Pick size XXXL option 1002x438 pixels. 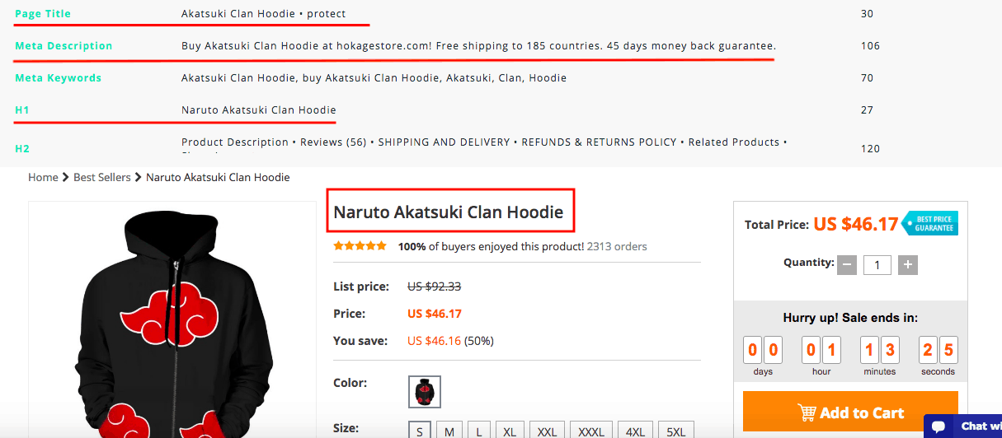tap(590, 431)
